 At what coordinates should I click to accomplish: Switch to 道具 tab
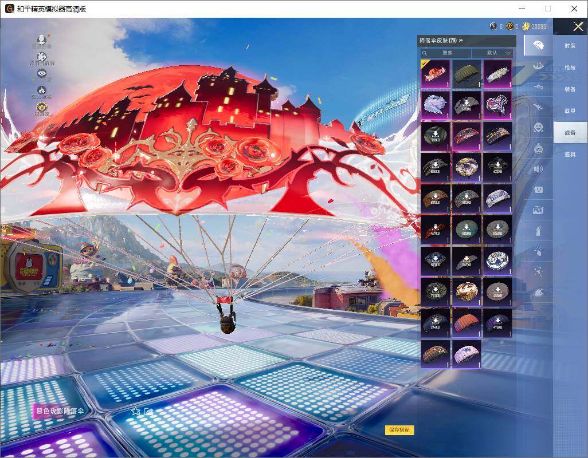click(x=570, y=155)
